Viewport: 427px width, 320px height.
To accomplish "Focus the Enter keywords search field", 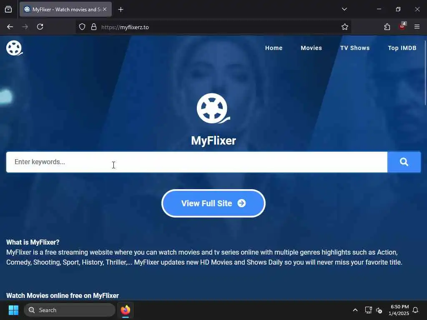I will pyautogui.click(x=197, y=162).
